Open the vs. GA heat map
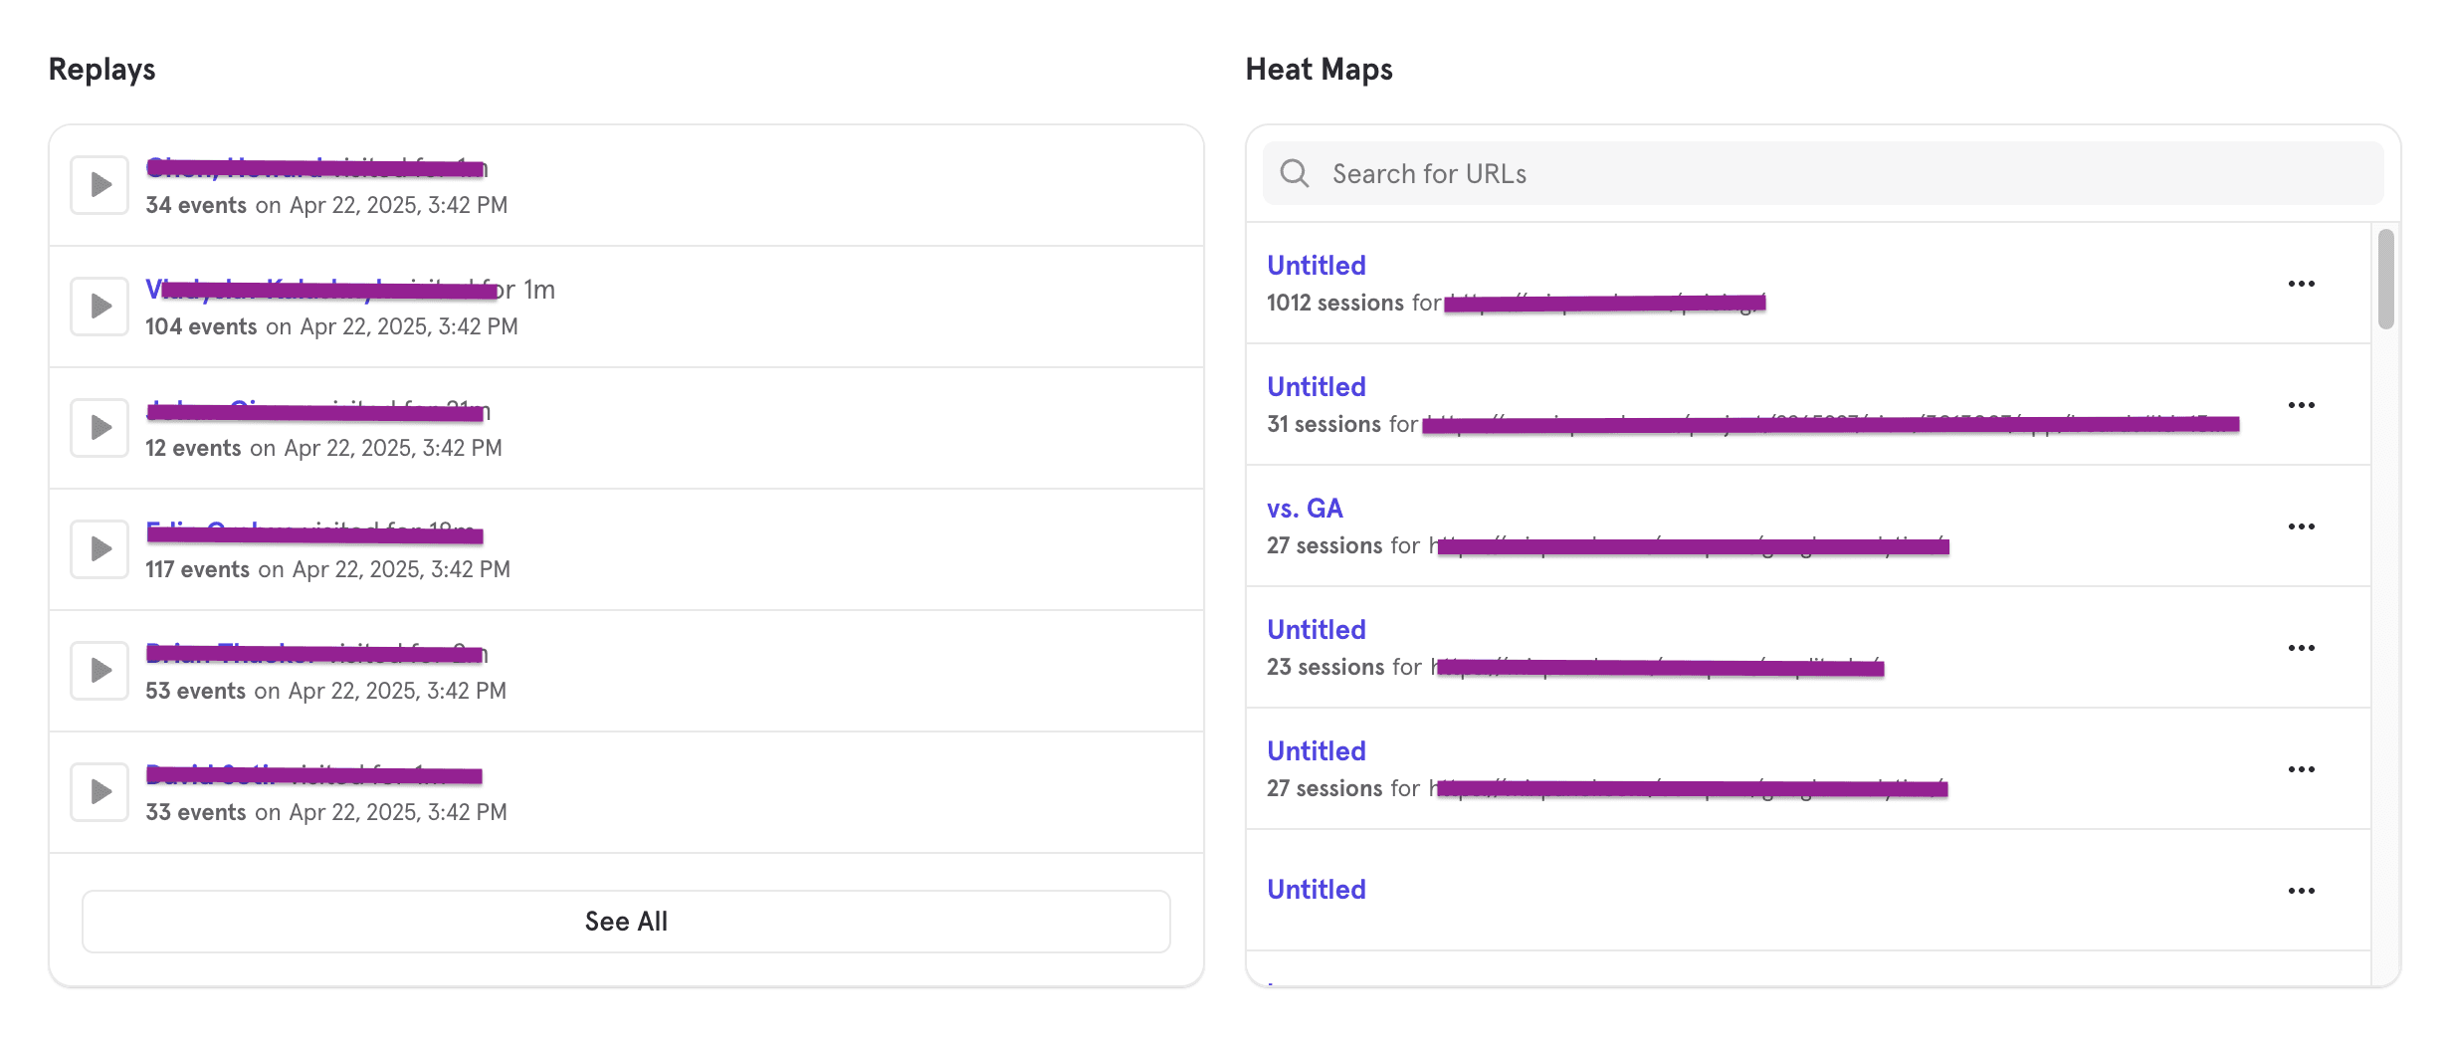Screen dimensions: 2448x1045 click(1305, 508)
